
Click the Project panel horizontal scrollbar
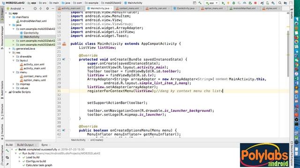[x=23, y=140]
